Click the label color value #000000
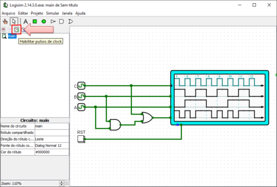277x187 pixels. tap(51, 152)
